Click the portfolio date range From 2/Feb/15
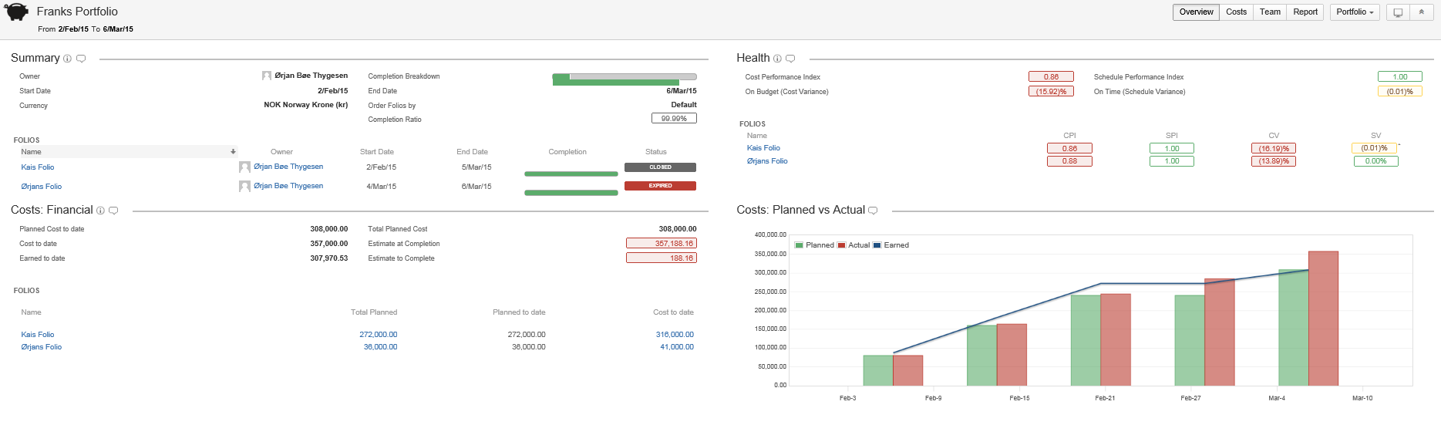The height and width of the screenshot is (425, 1441). point(86,29)
